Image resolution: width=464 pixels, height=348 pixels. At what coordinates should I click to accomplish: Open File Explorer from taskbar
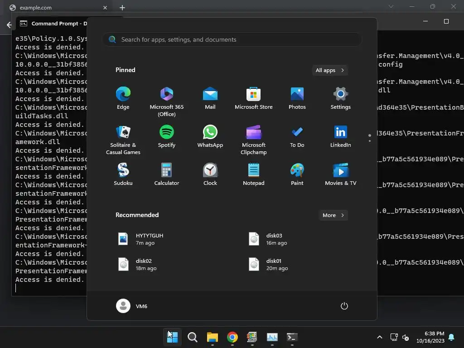point(213,337)
